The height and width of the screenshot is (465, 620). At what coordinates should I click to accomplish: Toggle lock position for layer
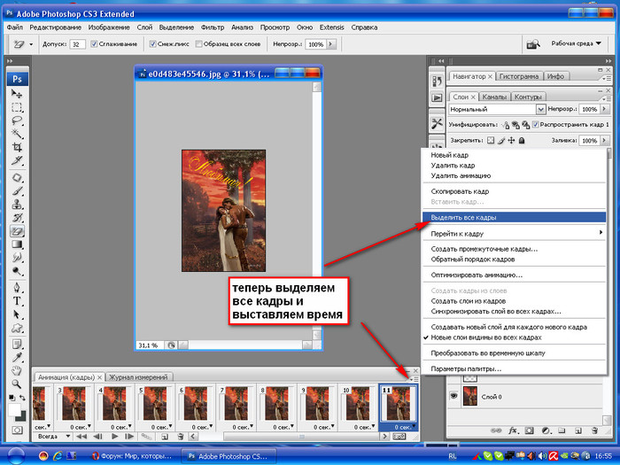pos(511,140)
